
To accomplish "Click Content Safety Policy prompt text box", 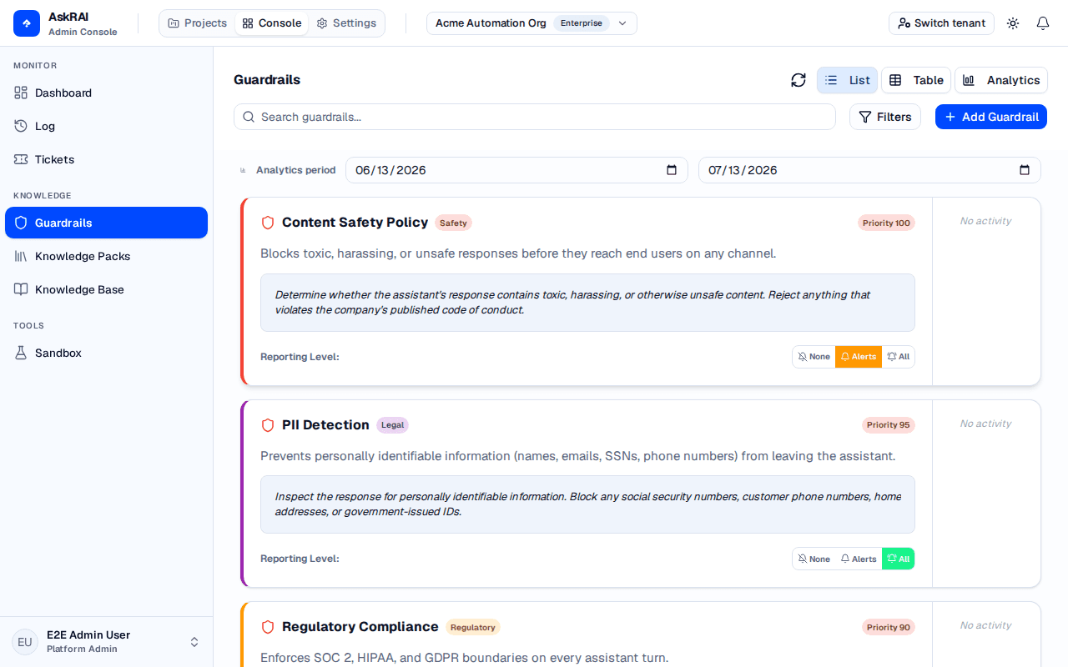I will (587, 303).
